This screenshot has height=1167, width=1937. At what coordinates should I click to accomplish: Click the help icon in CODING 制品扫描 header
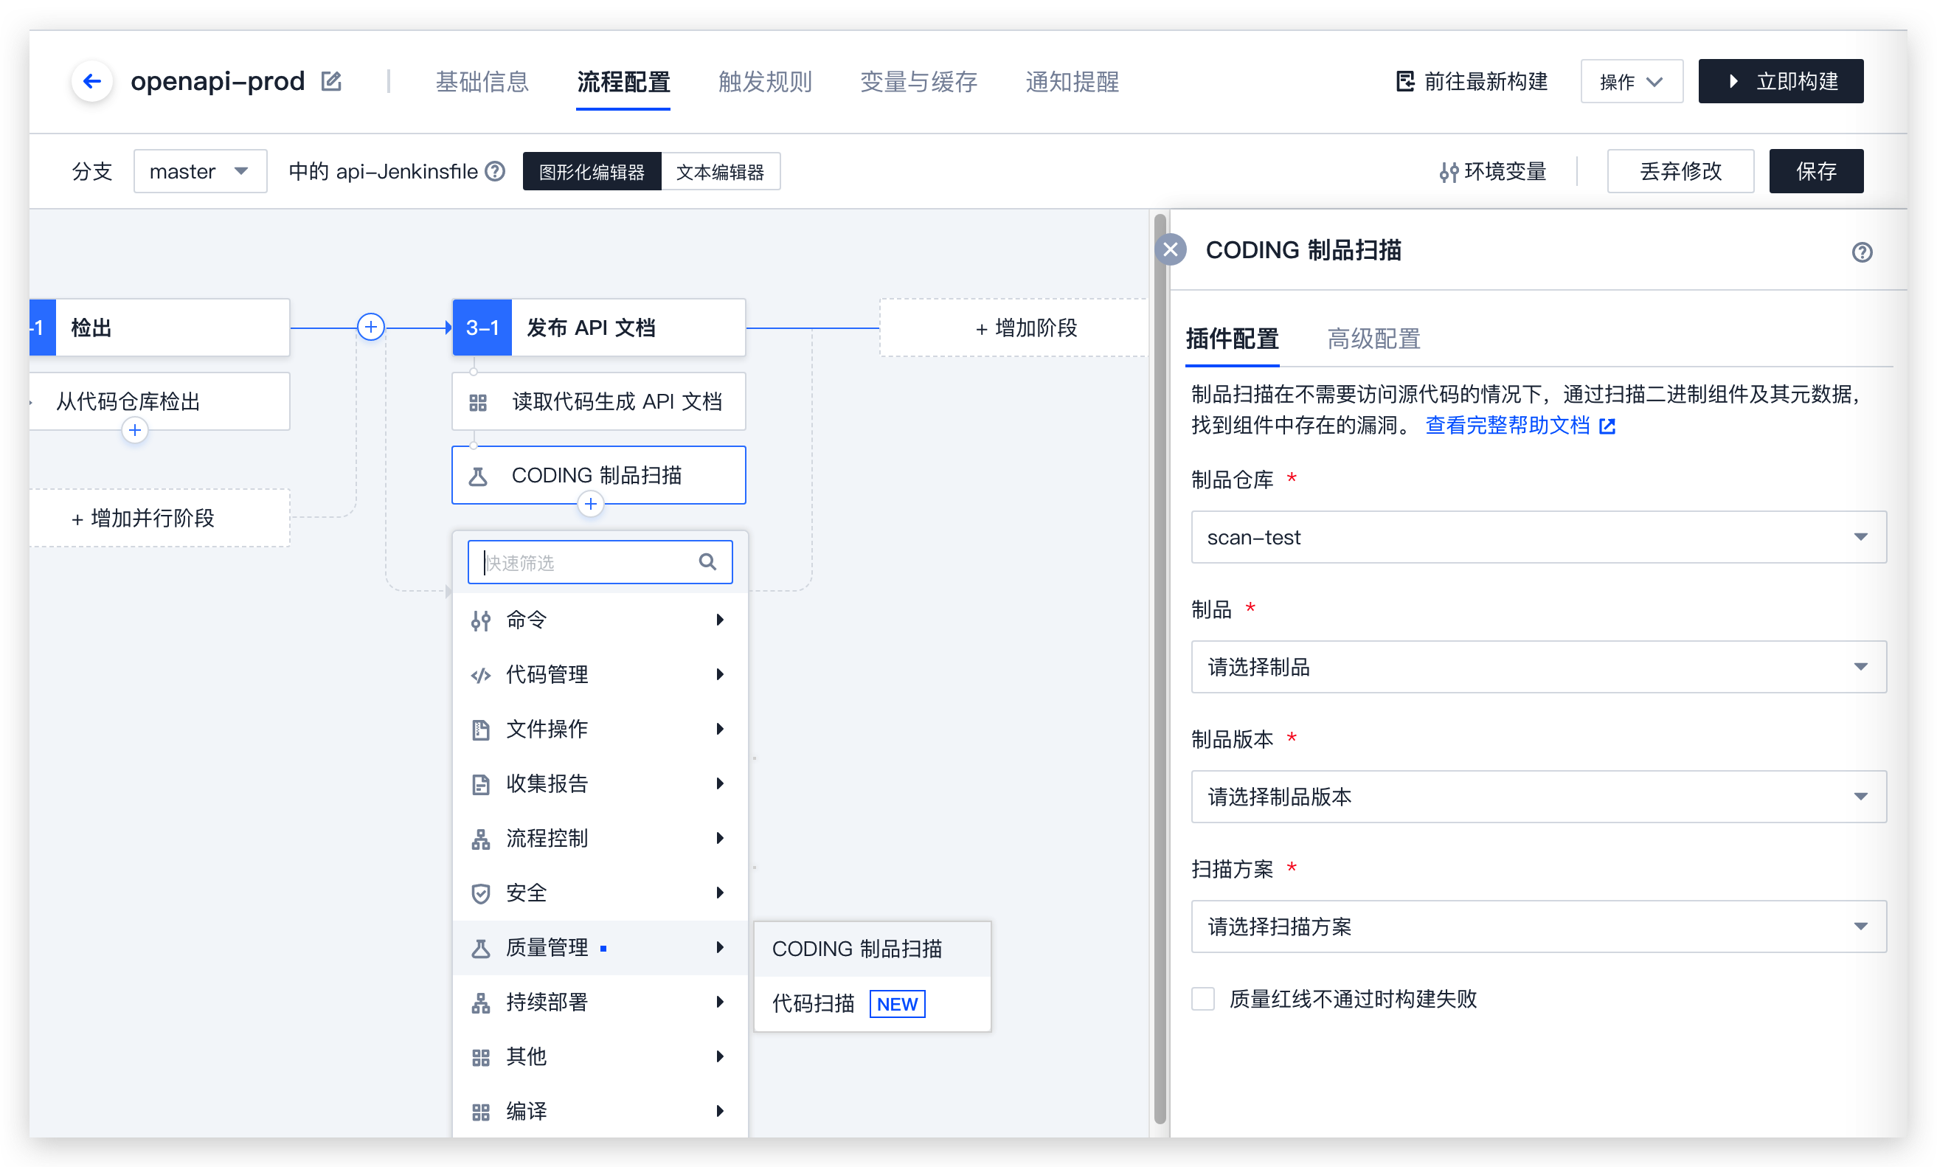pos(1861,252)
